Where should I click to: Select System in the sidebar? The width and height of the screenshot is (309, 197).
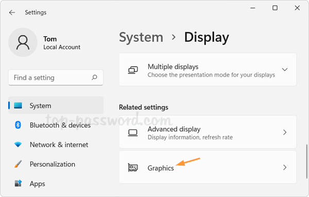(x=56, y=105)
